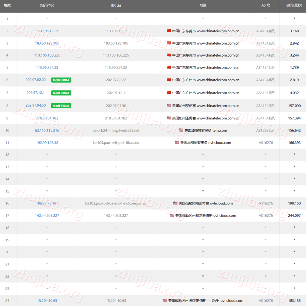This screenshot has height=306, width=306.
Task: Open the IP link 142.44.208.227
Action: point(47,215)
